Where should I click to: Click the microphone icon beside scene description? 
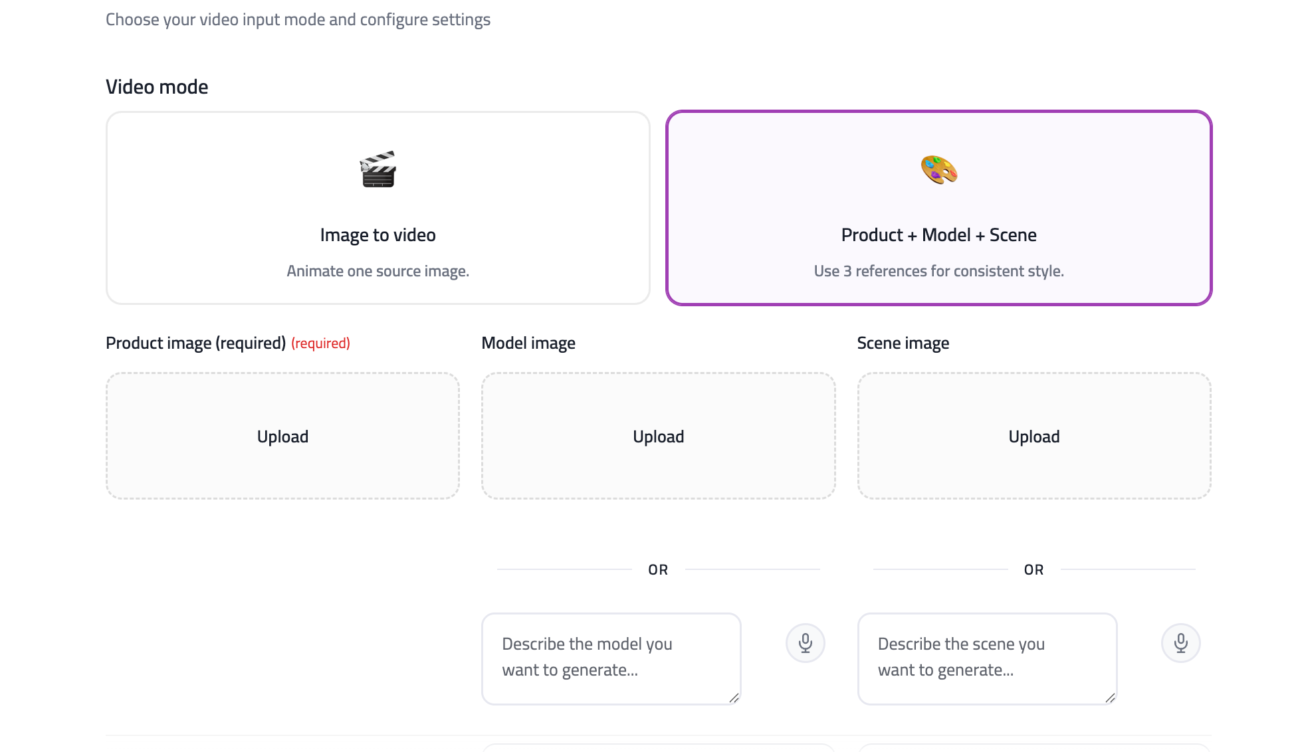click(x=1180, y=642)
